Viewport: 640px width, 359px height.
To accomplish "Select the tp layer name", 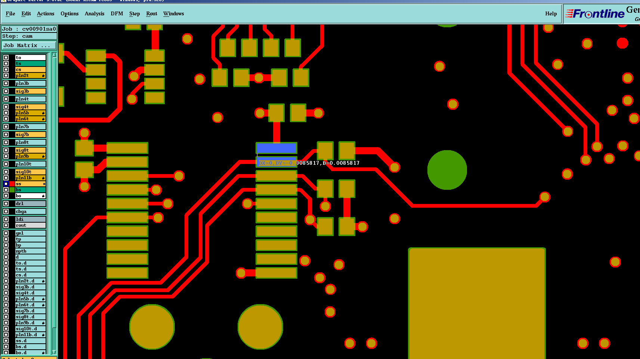I will pos(30,239).
